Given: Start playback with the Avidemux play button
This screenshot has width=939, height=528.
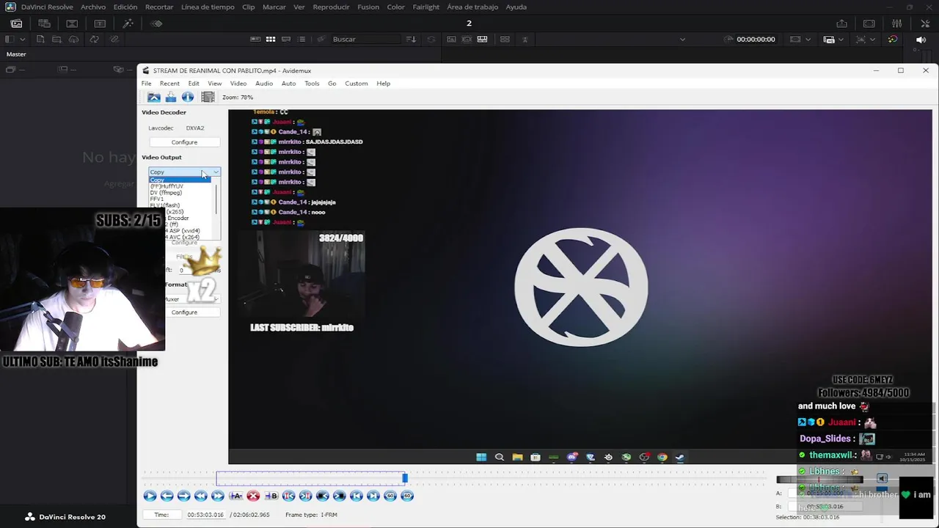Looking at the screenshot, I should point(150,496).
